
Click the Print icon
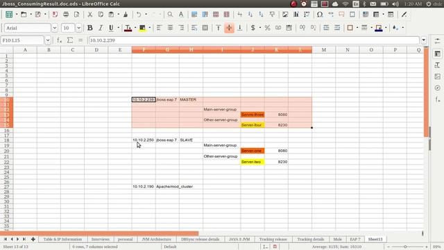[66, 14]
